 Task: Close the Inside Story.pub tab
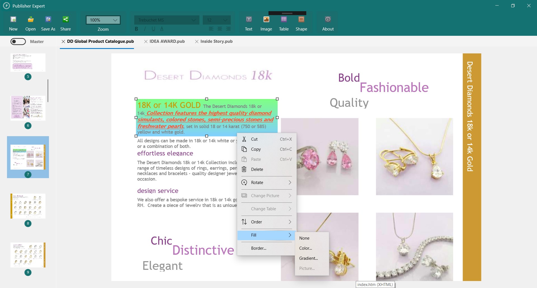[x=197, y=41]
